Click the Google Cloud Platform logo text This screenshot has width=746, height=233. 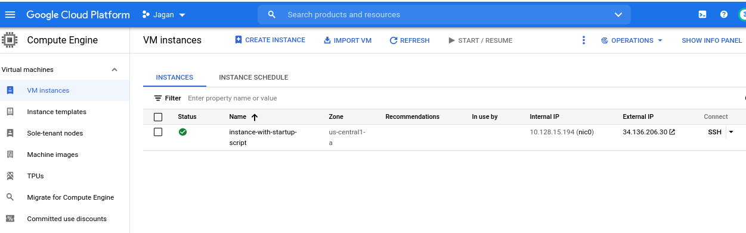[x=78, y=14]
